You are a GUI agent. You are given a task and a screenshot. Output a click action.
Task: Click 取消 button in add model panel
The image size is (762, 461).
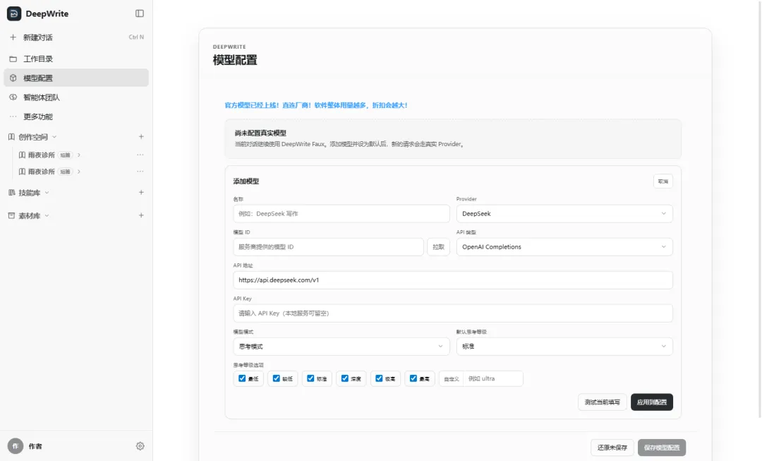[663, 181]
